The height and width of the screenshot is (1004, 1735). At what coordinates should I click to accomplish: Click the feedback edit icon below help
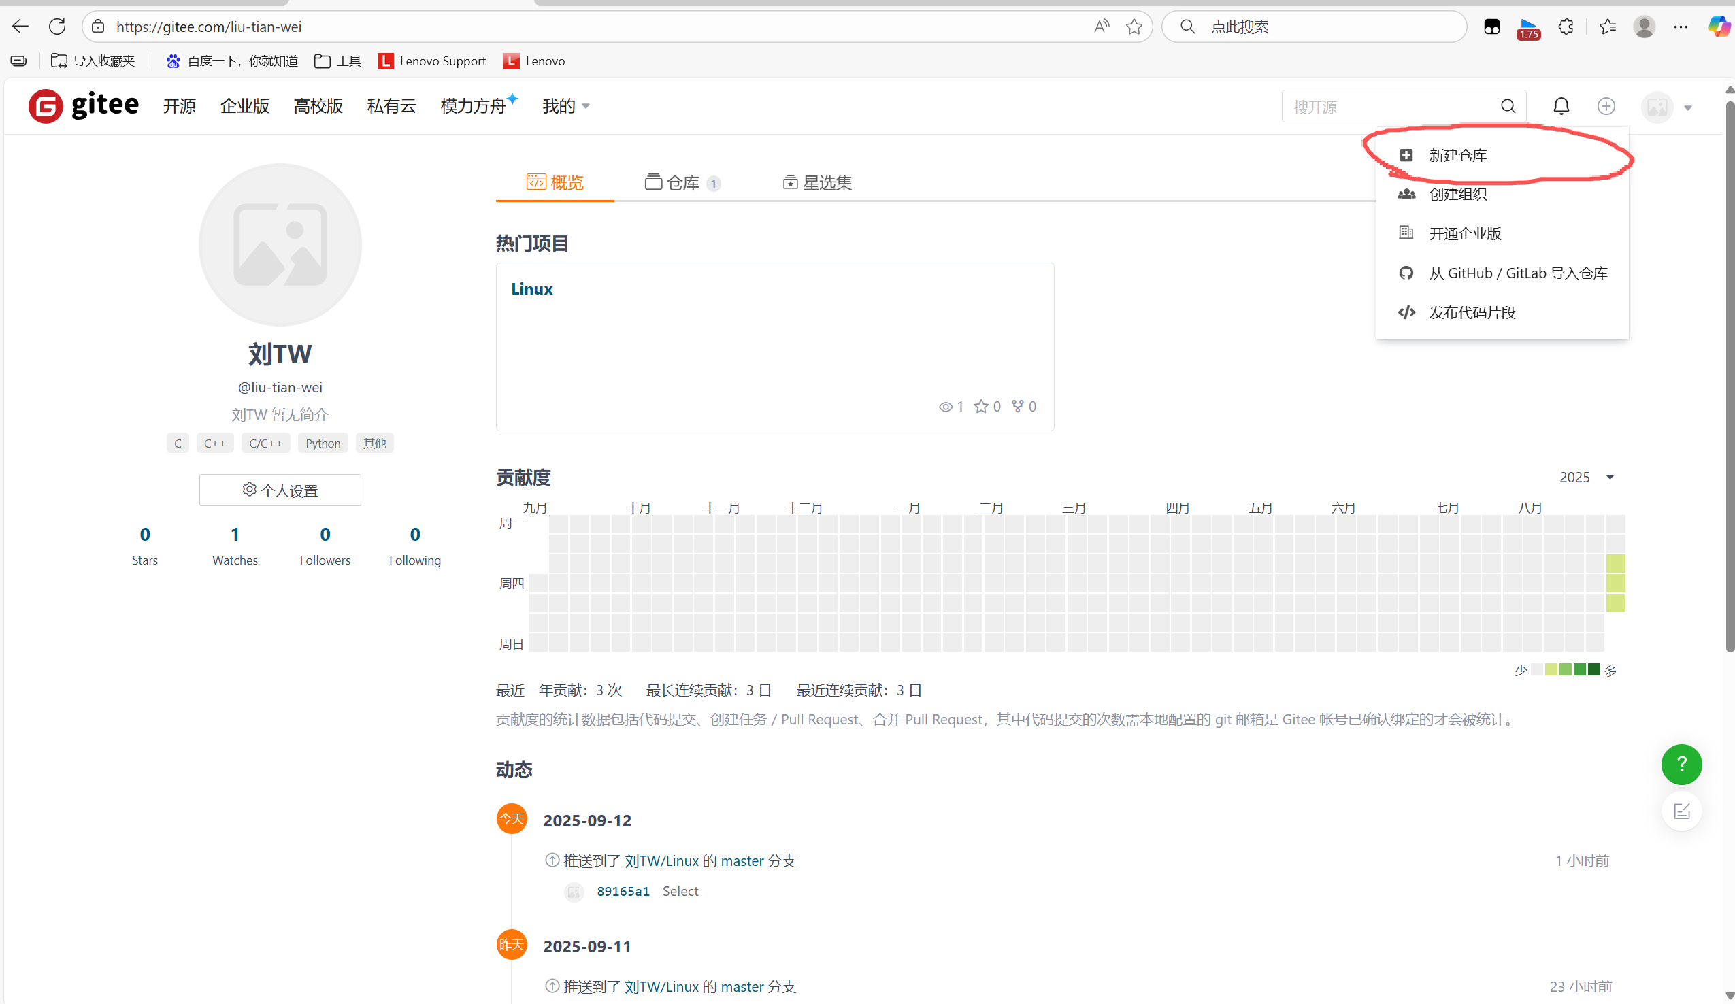coord(1681,811)
